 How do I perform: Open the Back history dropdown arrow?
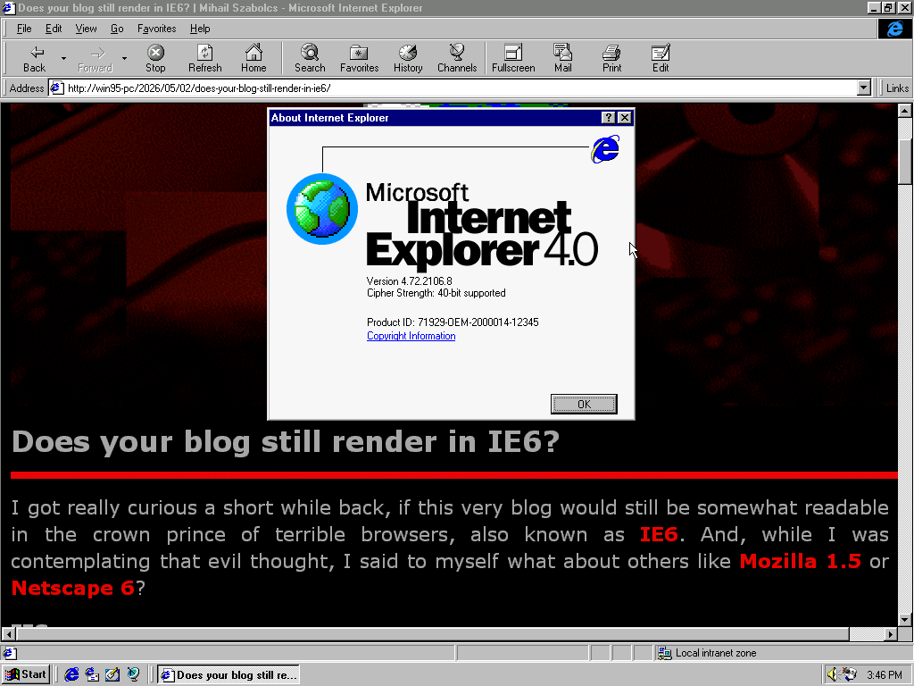[63, 58]
